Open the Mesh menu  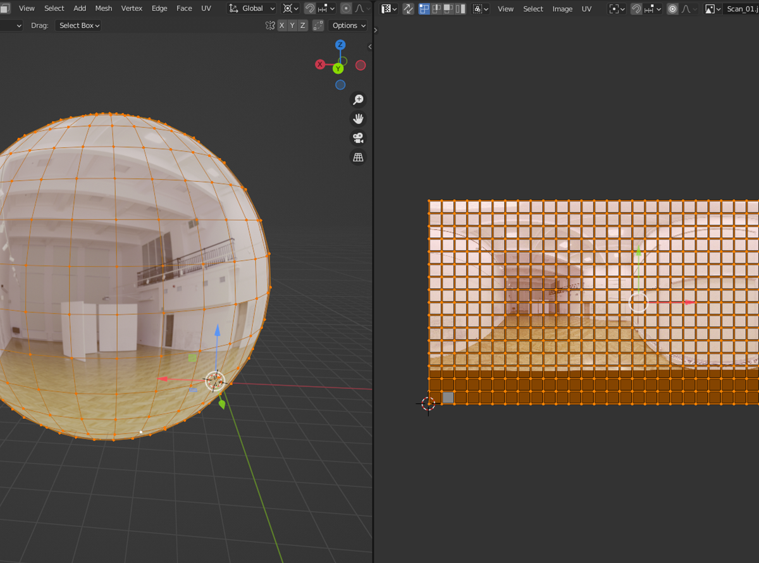click(x=104, y=9)
